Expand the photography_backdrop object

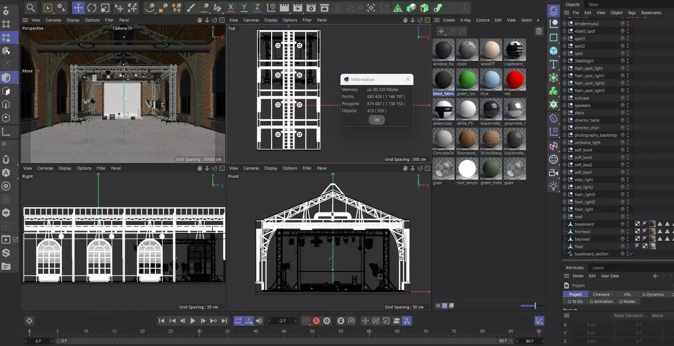click(x=564, y=135)
